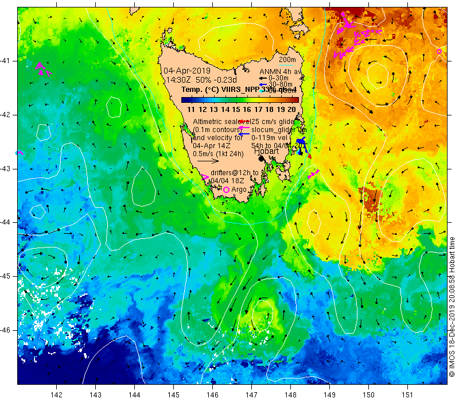Click the magenta slocum_glider legend arrow
459x402 pixels.
(244, 127)
